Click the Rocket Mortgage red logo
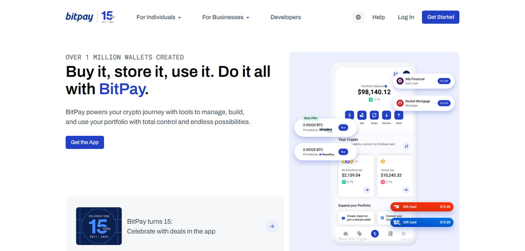 (400, 103)
